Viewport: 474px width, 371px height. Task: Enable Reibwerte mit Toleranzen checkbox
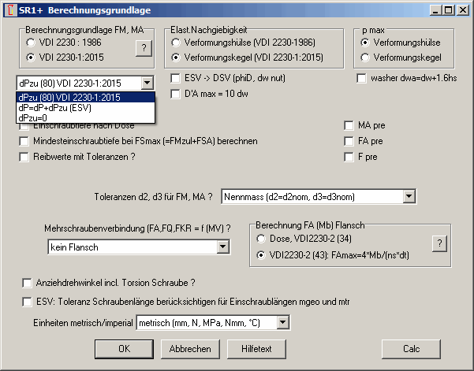pyautogui.click(x=26, y=157)
